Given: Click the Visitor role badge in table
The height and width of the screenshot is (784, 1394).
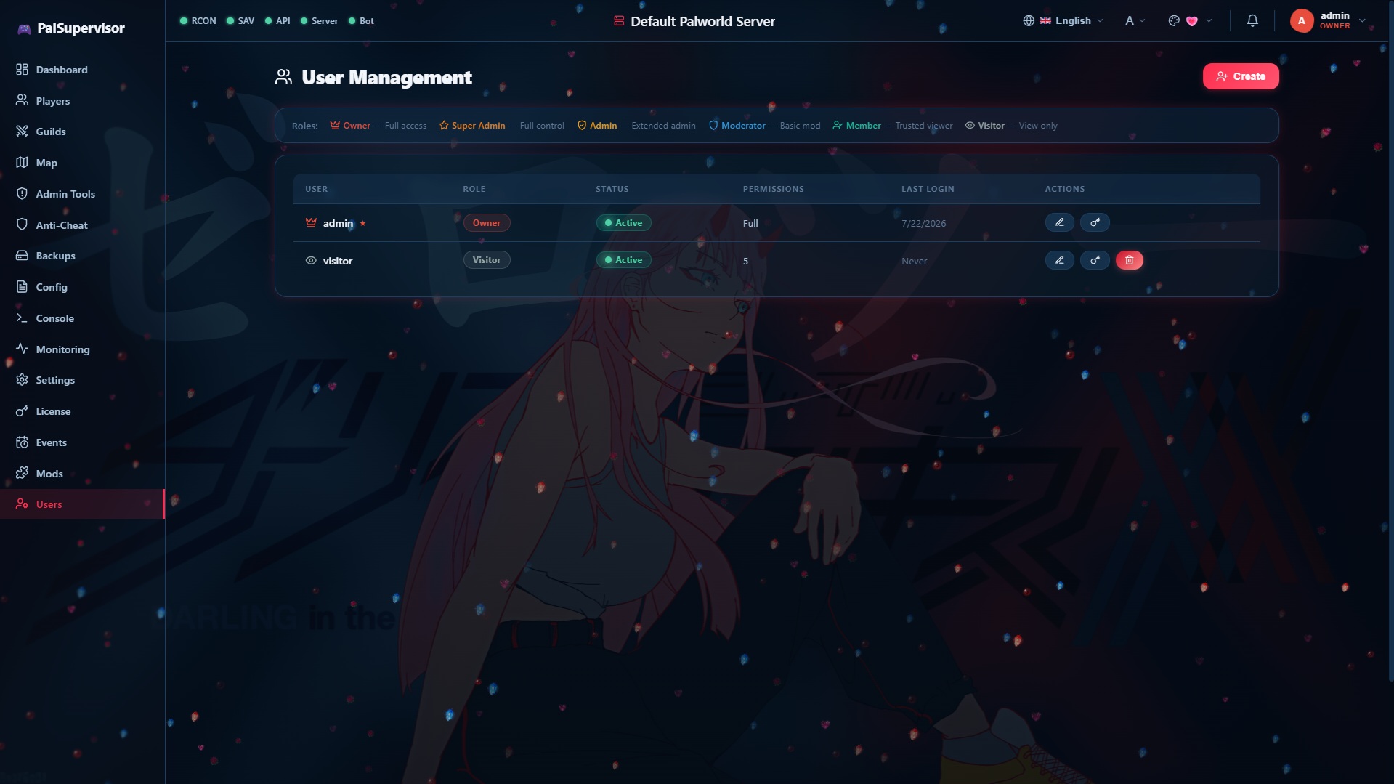Looking at the screenshot, I should pyautogui.click(x=487, y=260).
